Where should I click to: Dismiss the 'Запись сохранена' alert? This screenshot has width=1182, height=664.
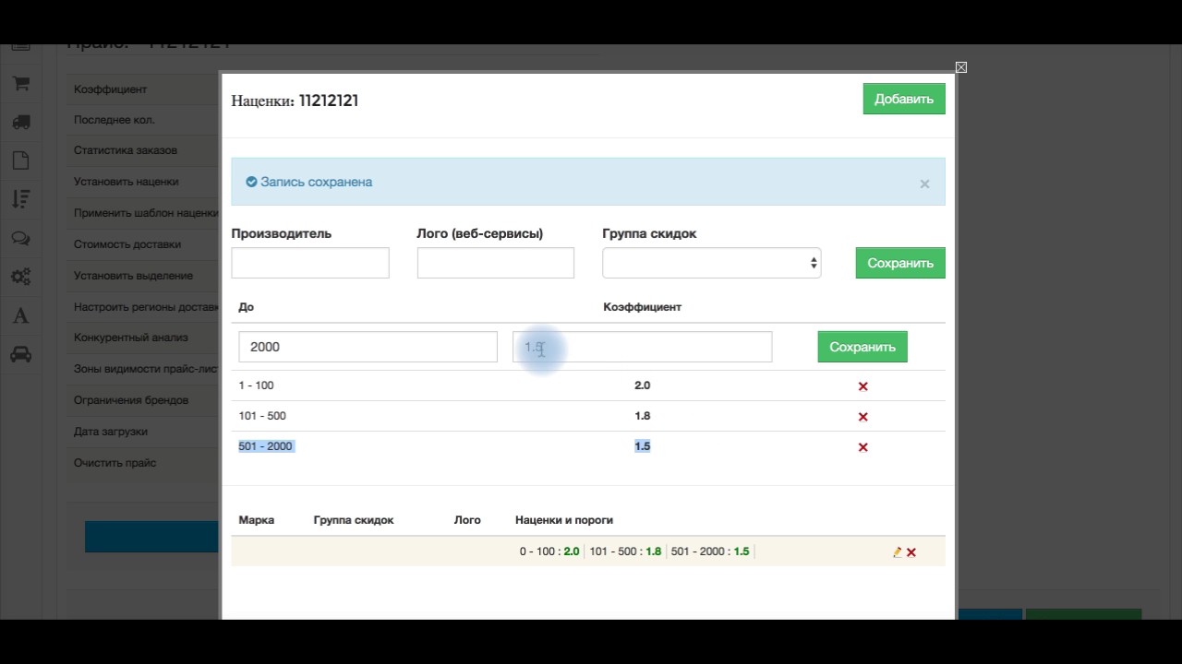pos(924,184)
